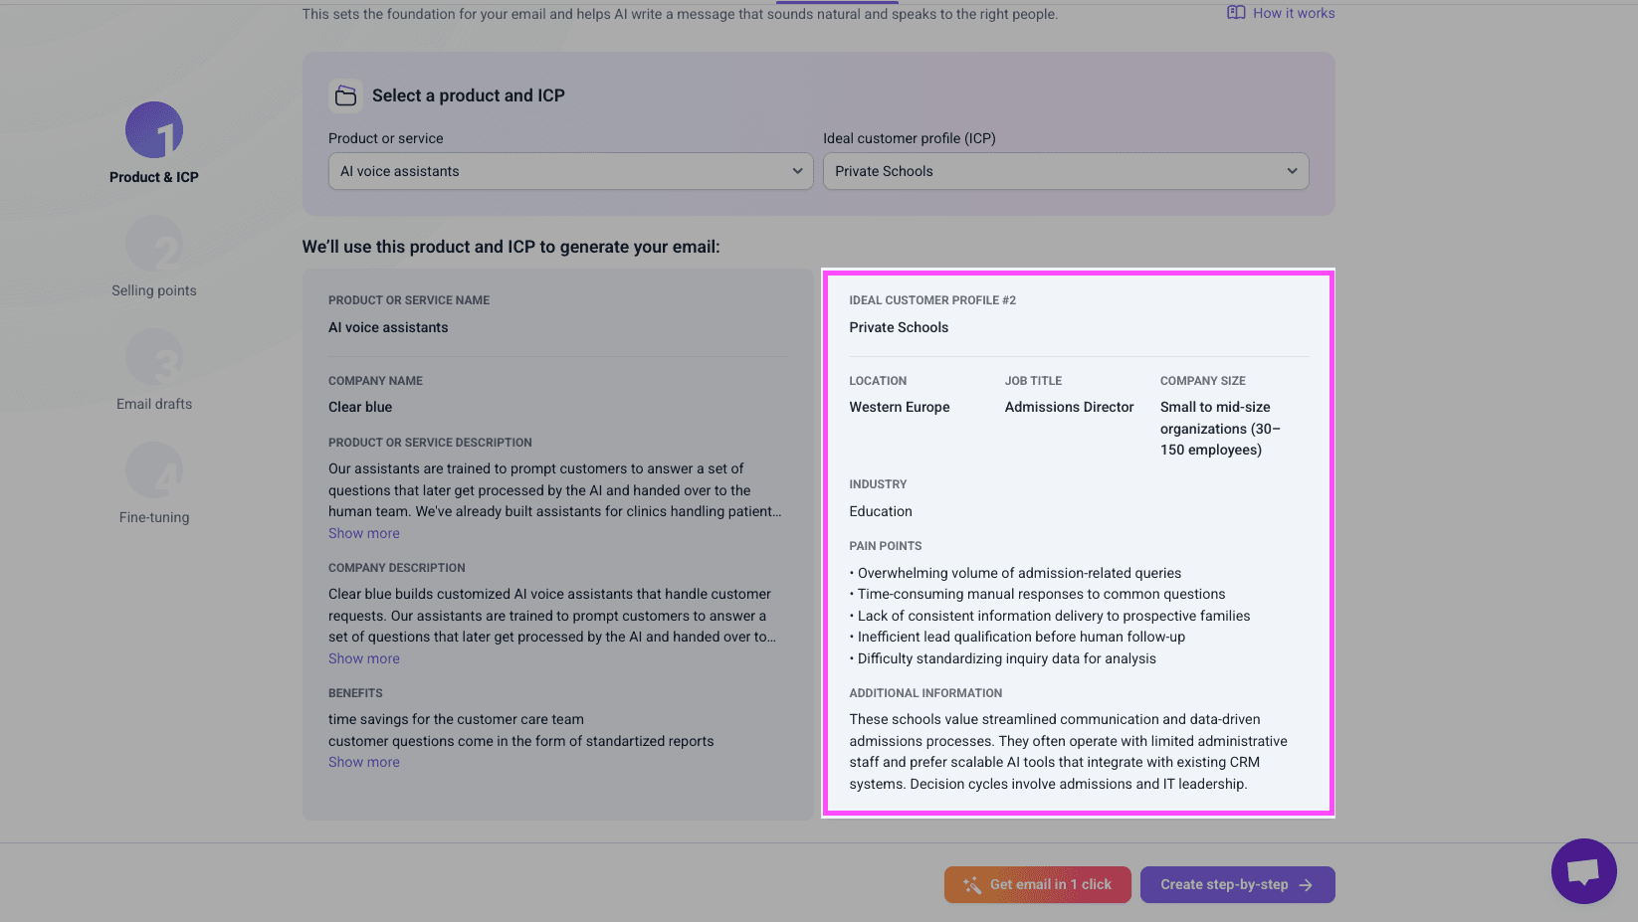Open the chat support bubble
The image size is (1638, 922).
coord(1583,871)
